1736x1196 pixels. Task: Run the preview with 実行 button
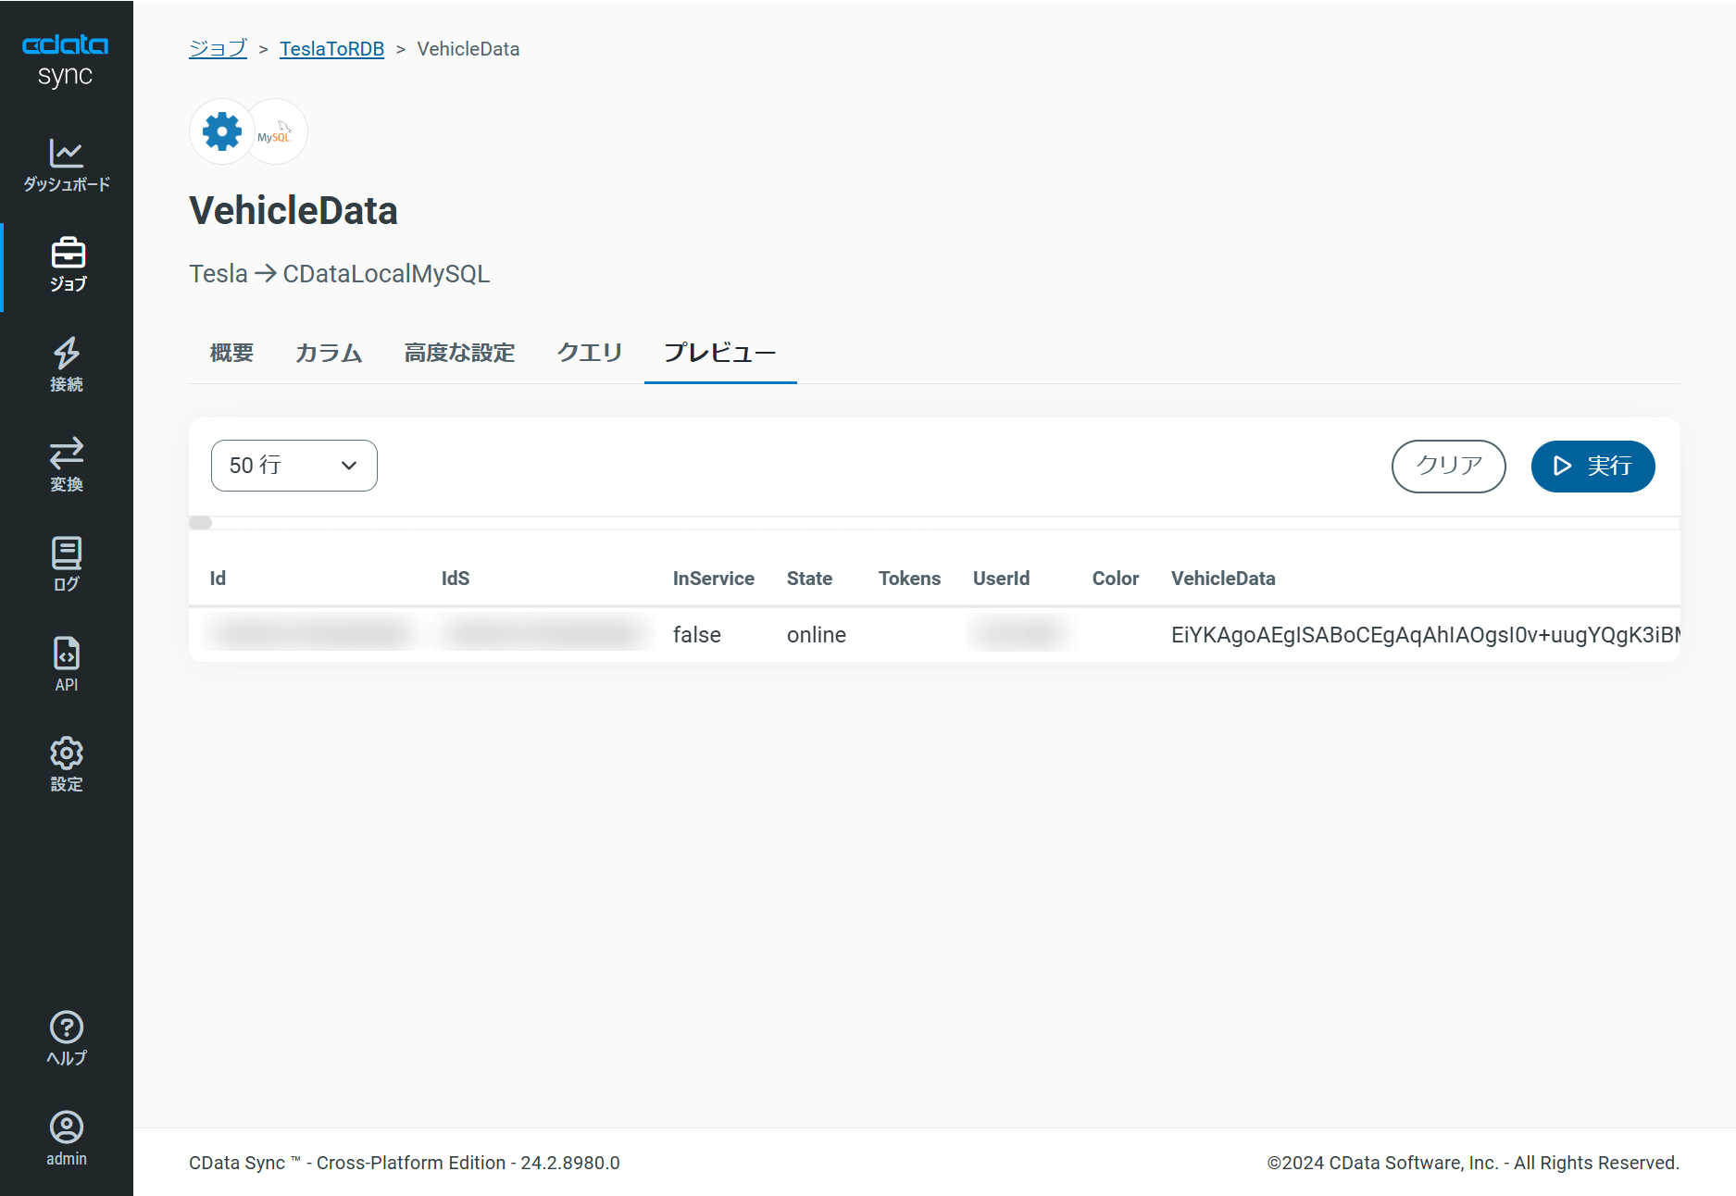click(1592, 466)
